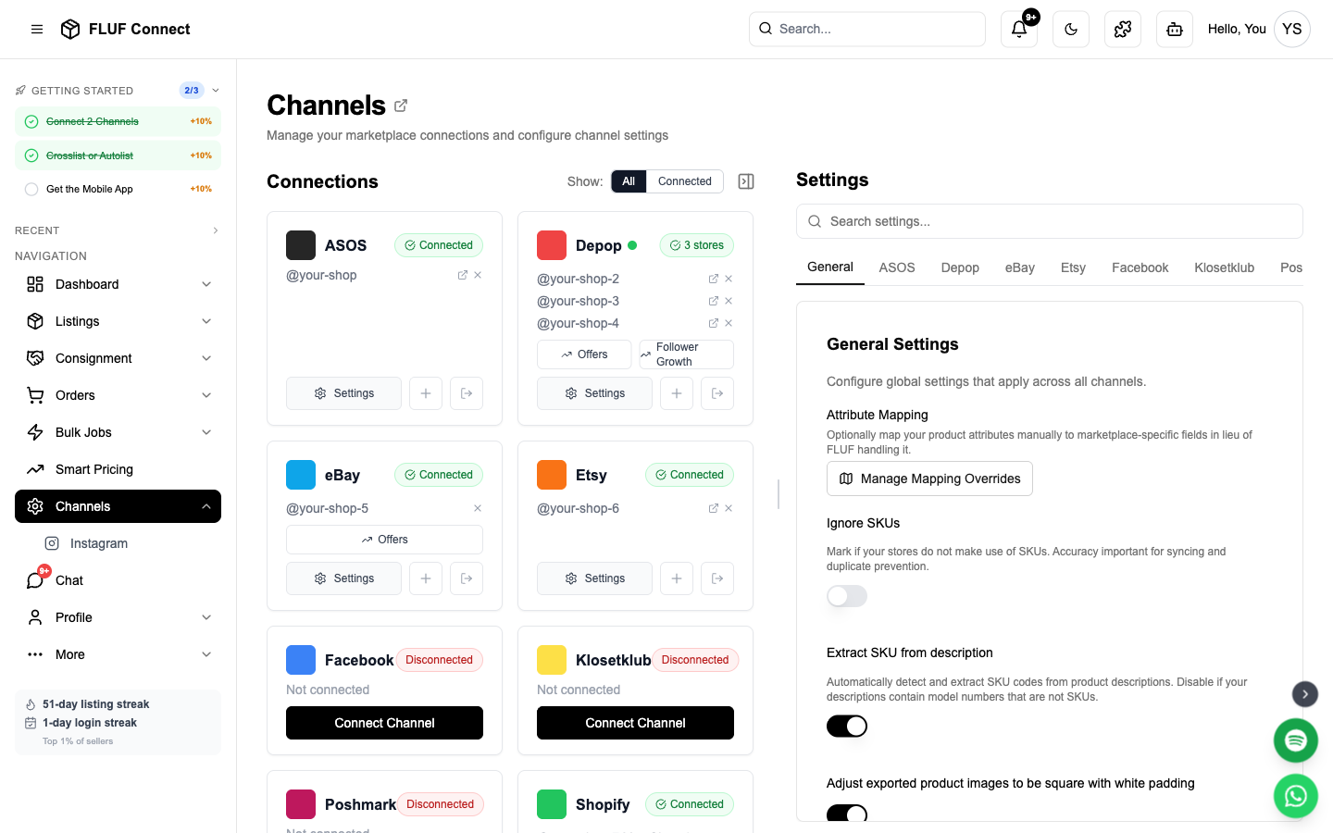Screen dimensions: 1333x833
Task: Expand the Consignment menu
Action: pos(206,358)
